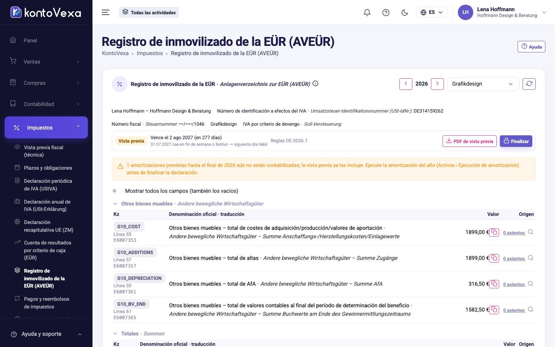Refresh the asset register report
Image resolution: width=555 pixels, height=347 pixels.
[x=529, y=84]
